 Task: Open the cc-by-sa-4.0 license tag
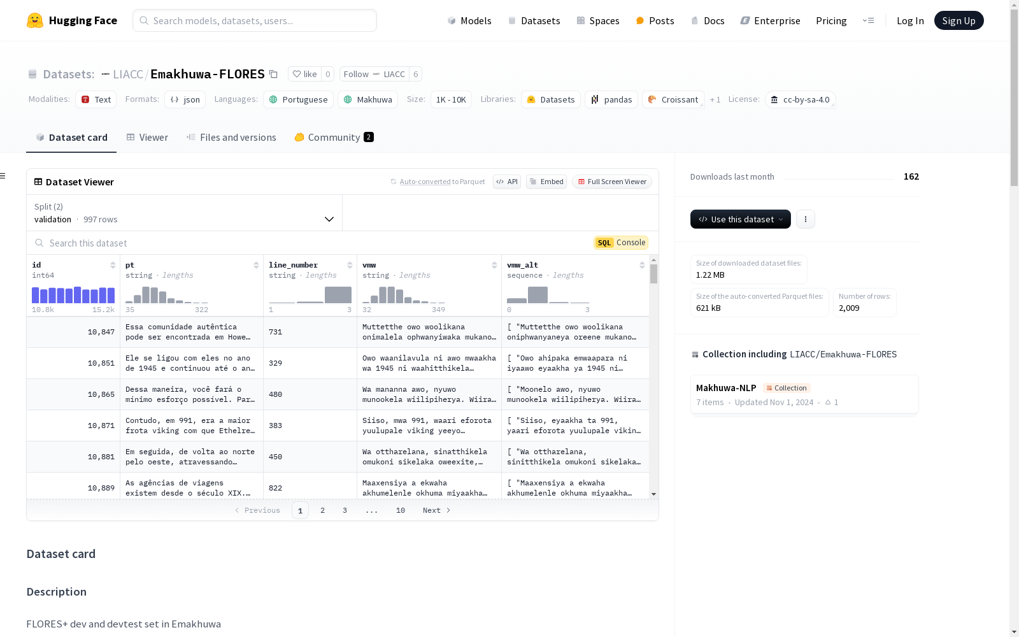800,99
